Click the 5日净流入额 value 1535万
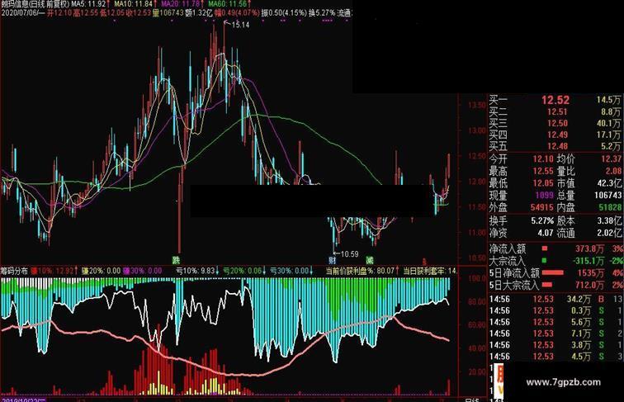 [592, 273]
